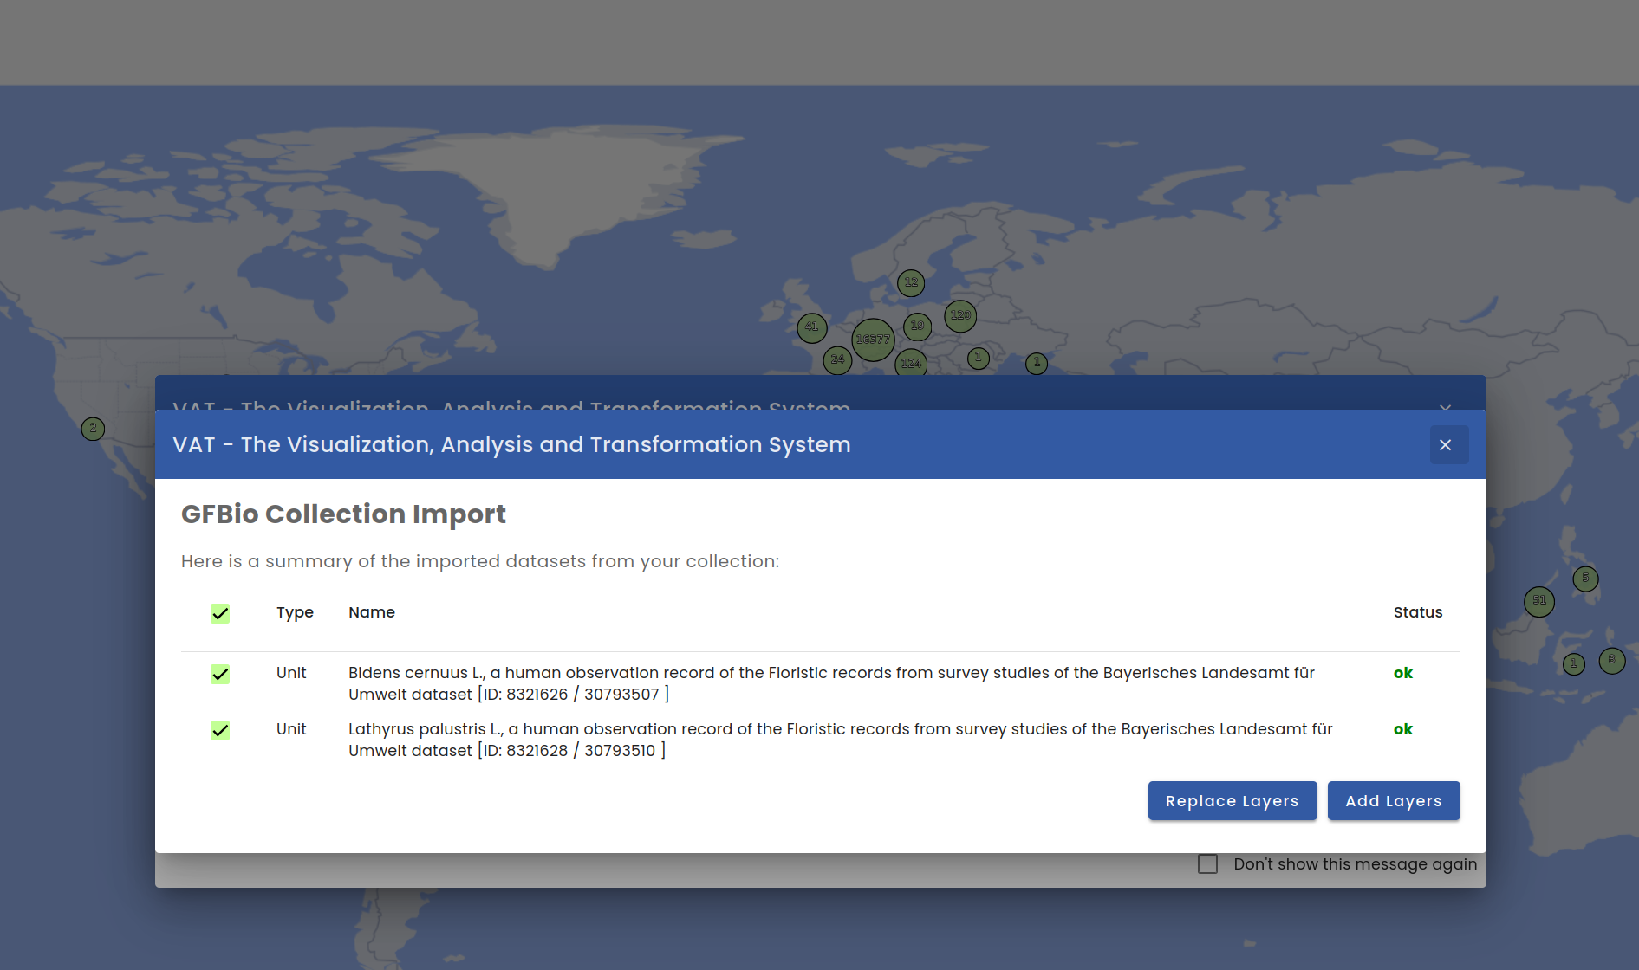Click the map cluster marker labeled 120
The height and width of the screenshot is (970, 1639).
pos(960,315)
